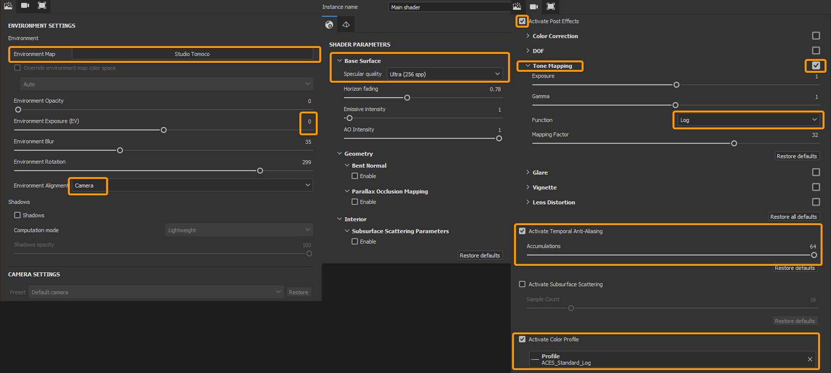Click the Restore all defaults button
The width and height of the screenshot is (831, 373).
point(793,217)
